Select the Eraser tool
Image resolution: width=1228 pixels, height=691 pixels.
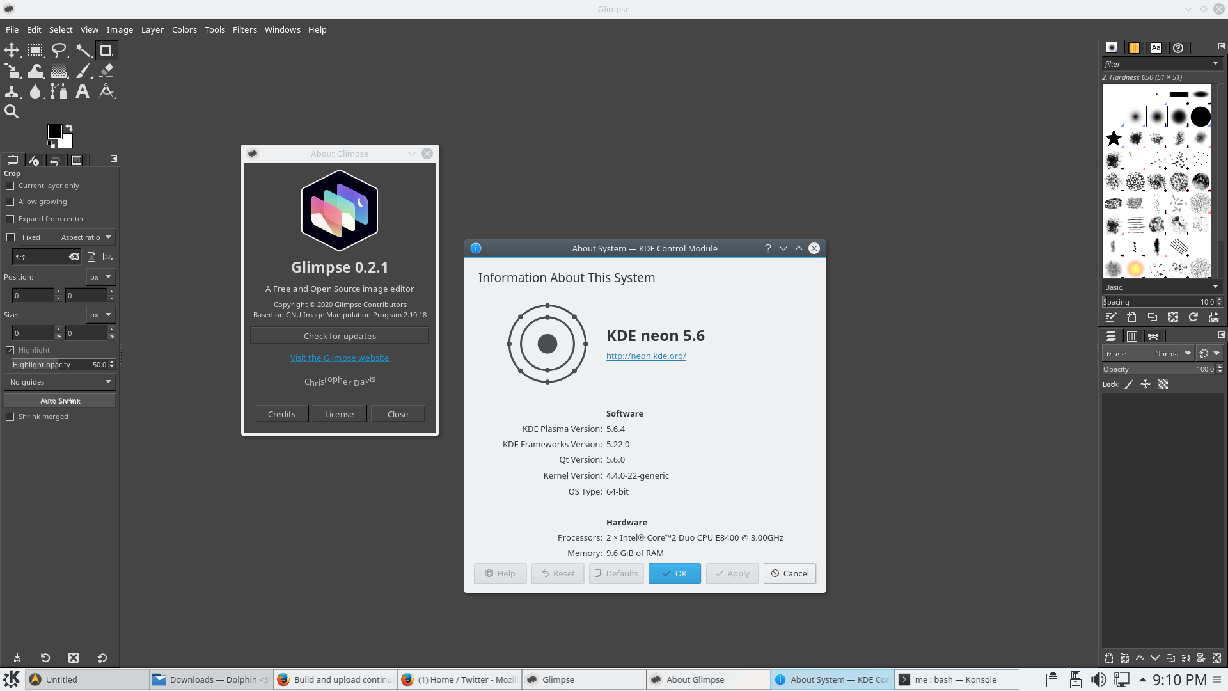coord(106,70)
